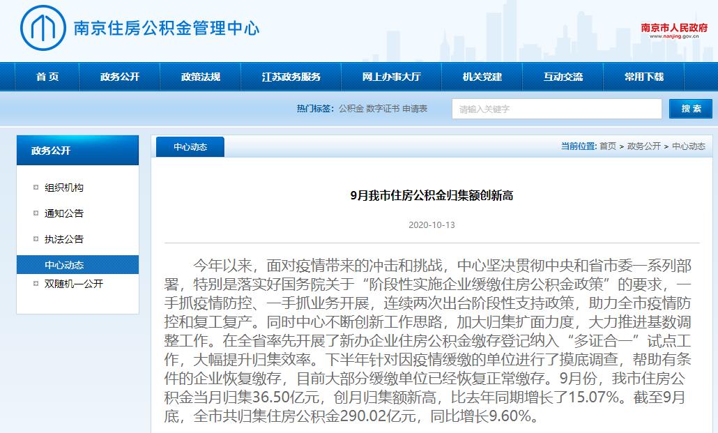Click 政务公开 in the breadcrumb trail
Viewport: 718px width, 433px height.
click(x=643, y=146)
